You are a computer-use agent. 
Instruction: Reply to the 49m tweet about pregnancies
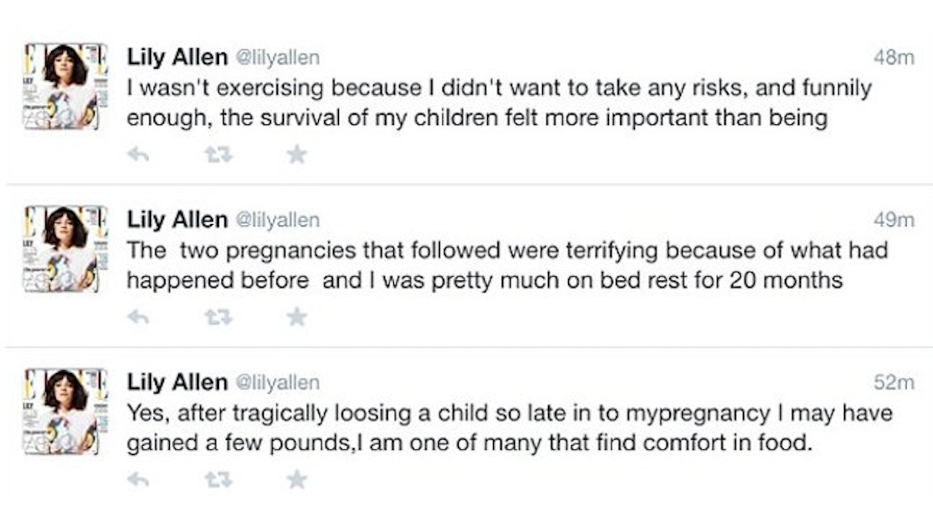click(x=138, y=317)
